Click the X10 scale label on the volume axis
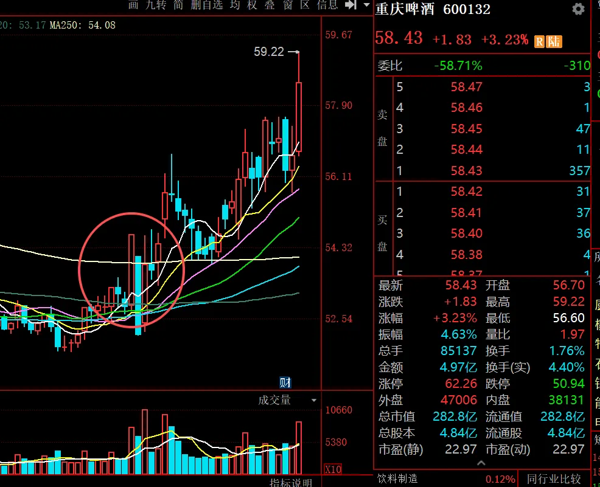 pos(332,469)
